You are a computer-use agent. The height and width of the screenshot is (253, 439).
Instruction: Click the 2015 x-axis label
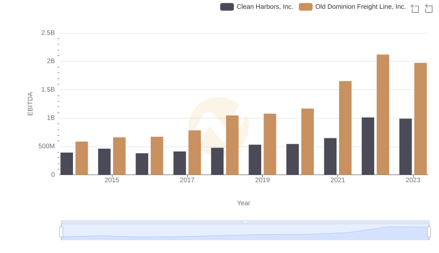click(x=112, y=180)
